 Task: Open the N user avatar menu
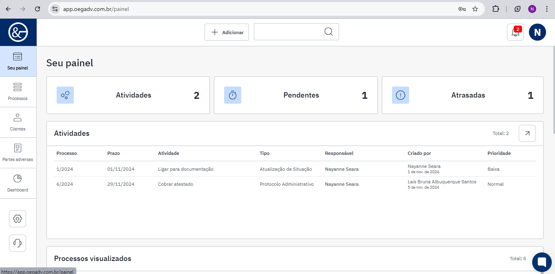tap(537, 32)
